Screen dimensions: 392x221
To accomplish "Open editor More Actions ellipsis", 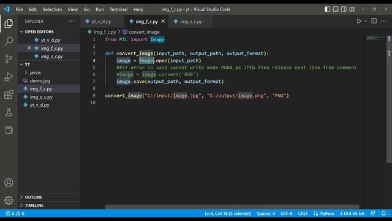I will (x=383, y=21).
